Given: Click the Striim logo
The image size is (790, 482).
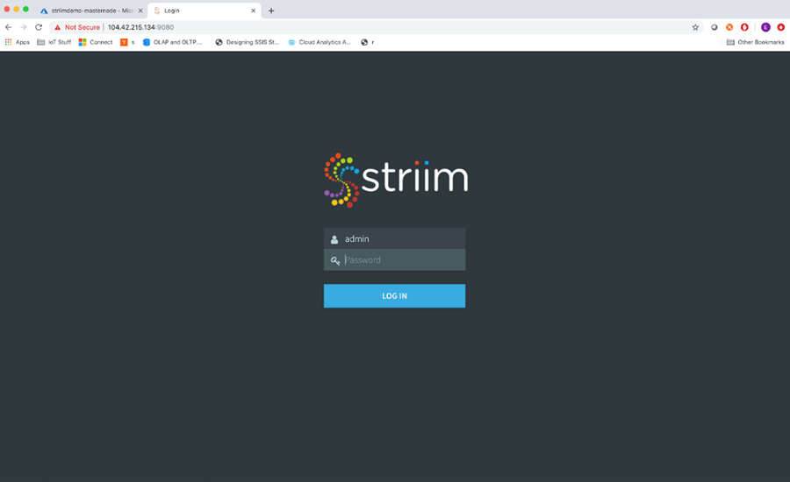Looking at the screenshot, I should point(396,181).
